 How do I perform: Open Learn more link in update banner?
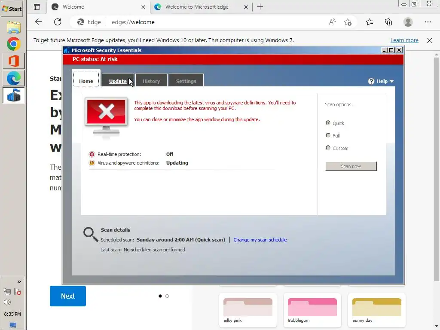[404, 40]
